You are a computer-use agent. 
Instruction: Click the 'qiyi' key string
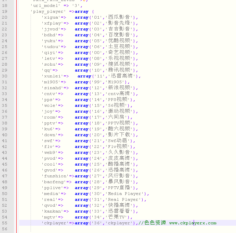click(50, 53)
